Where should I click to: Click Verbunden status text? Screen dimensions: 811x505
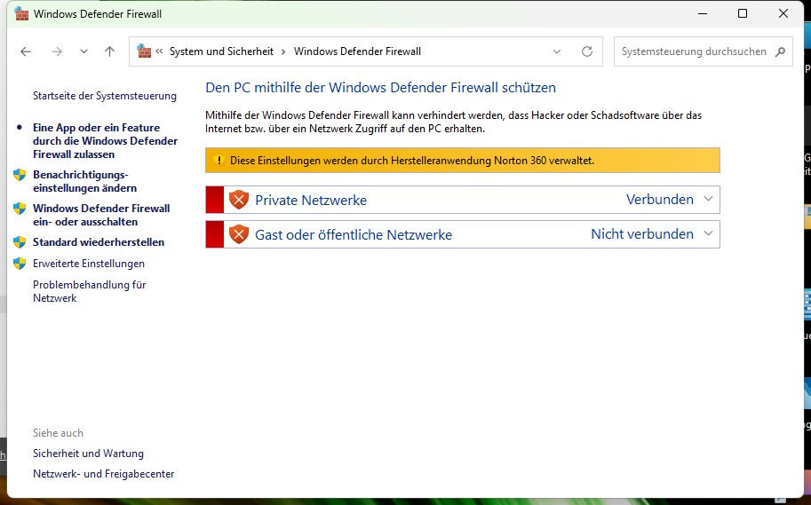tap(659, 199)
